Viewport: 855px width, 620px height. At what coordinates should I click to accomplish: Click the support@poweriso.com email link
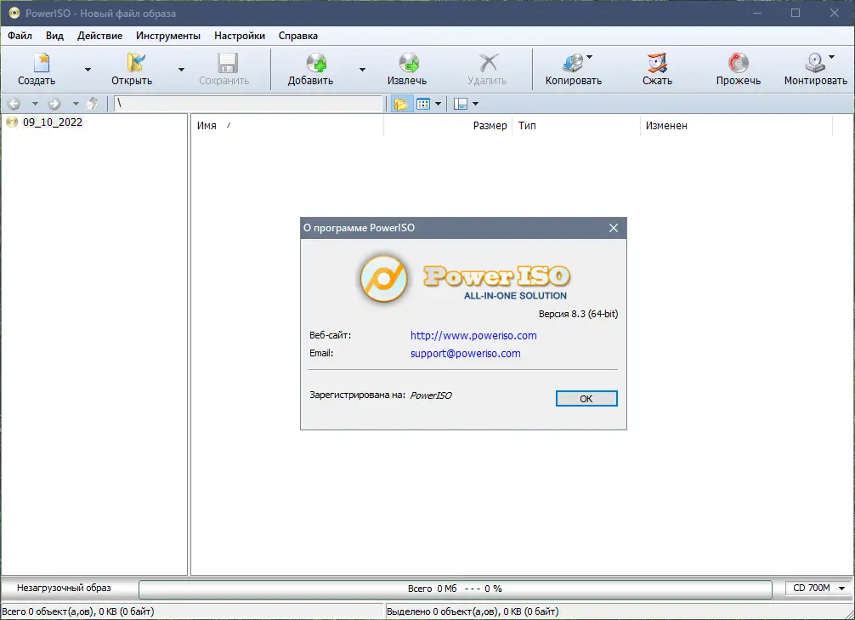tap(465, 353)
